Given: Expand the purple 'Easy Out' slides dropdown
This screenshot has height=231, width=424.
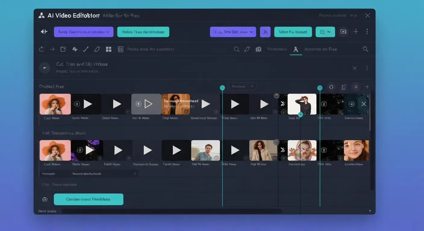Looking at the screenshot, I should point(83,32).
